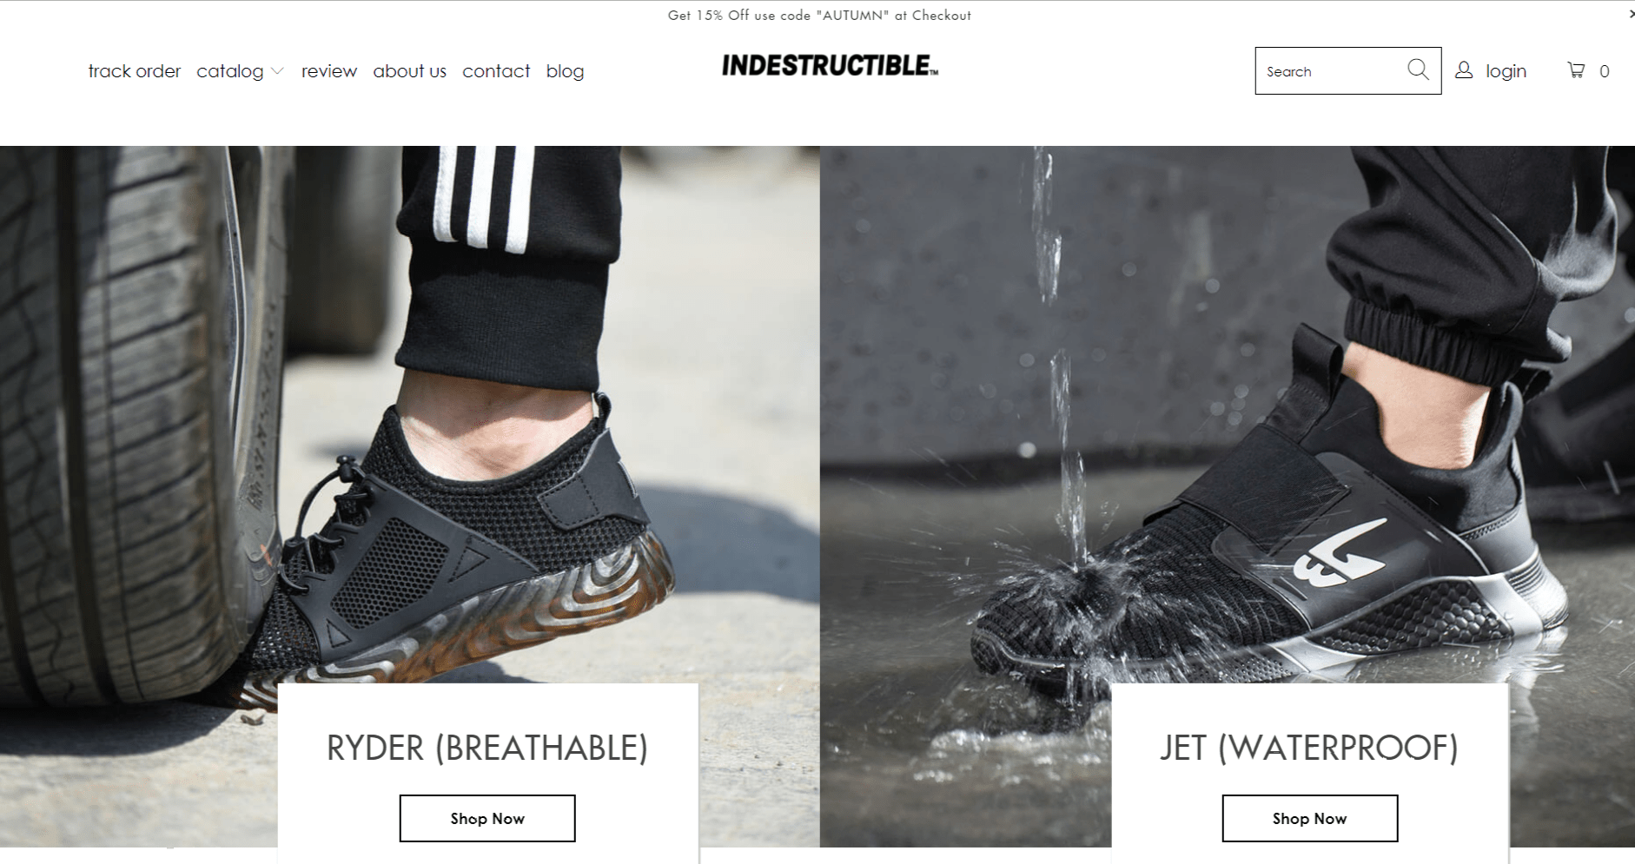
Task: Focus the Search input field
Action: pos(1333,71)
